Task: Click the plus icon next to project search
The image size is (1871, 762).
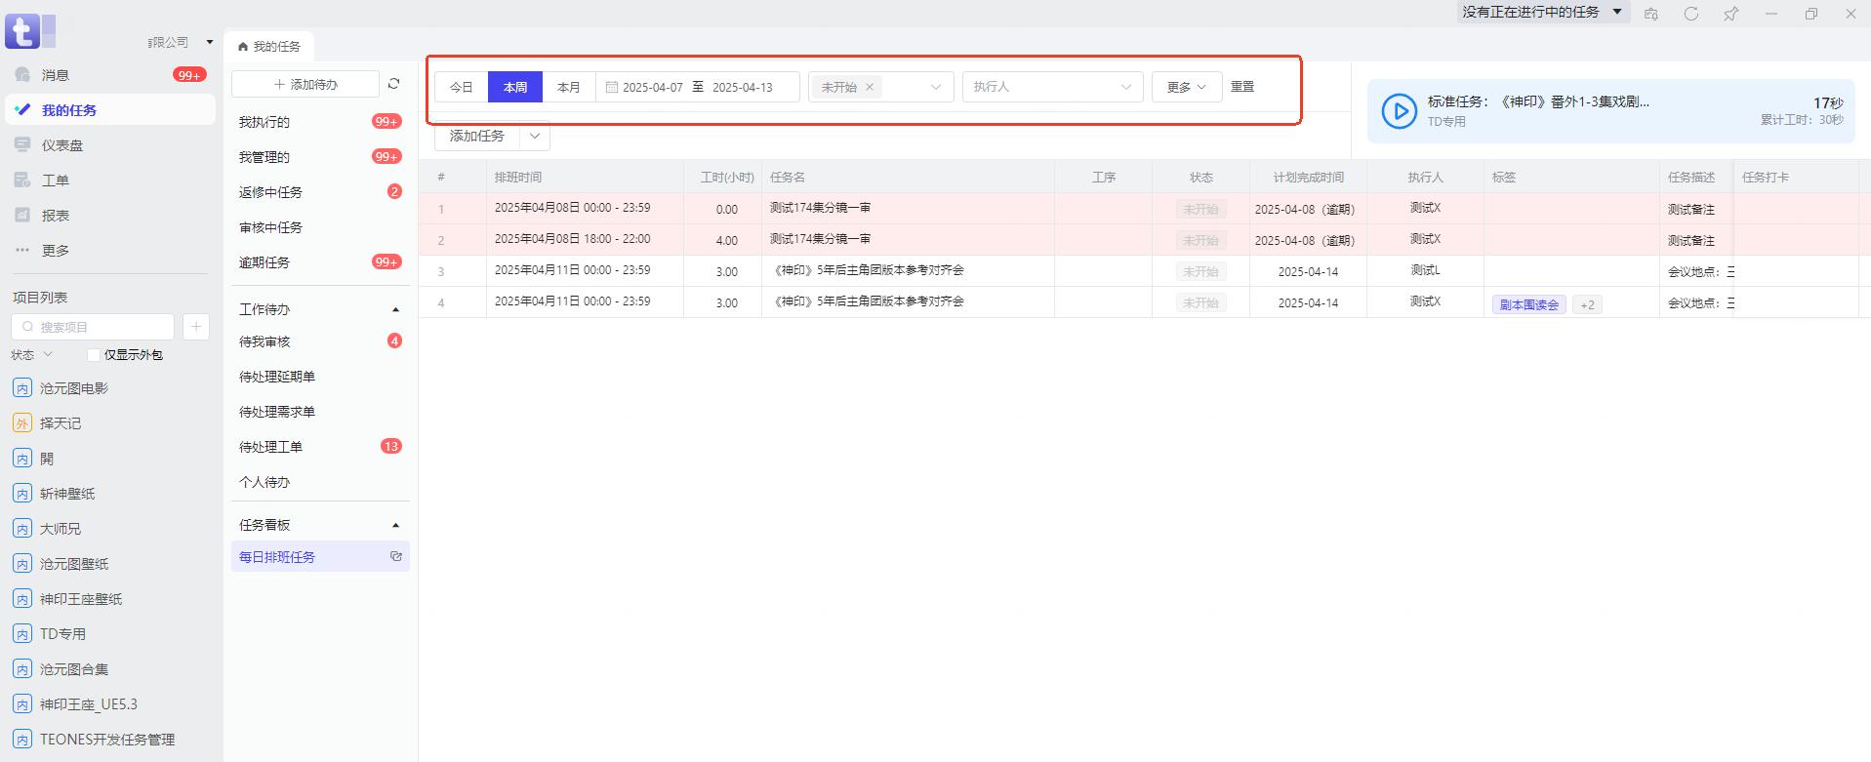Action: (195, 327)
